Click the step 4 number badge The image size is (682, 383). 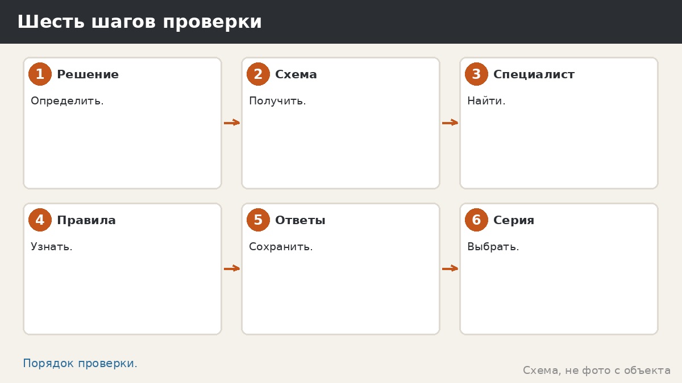(40, 220)
